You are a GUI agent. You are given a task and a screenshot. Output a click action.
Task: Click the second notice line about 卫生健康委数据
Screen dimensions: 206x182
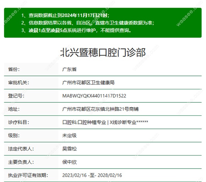tap(88, 23)
